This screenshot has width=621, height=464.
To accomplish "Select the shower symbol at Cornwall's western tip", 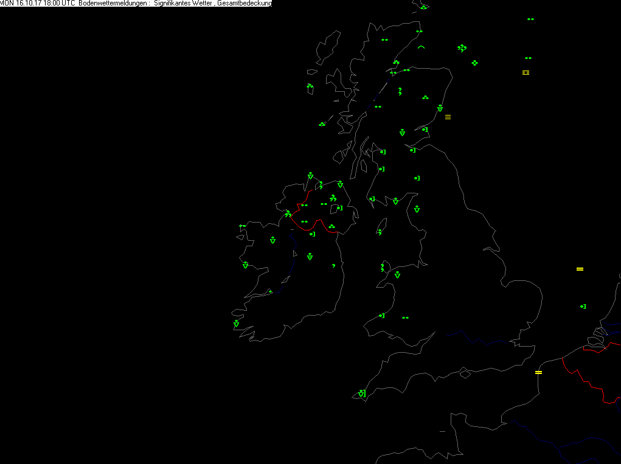I will (x=361, y=393).
